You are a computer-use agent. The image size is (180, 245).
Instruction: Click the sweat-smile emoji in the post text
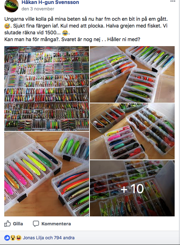pos(7,26)
